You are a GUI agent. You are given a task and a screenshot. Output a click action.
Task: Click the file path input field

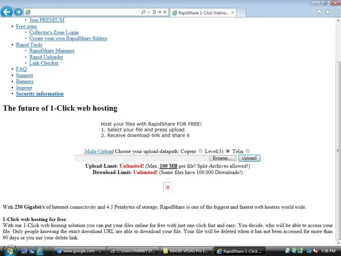pyautogui.click(x=141, y=158)
